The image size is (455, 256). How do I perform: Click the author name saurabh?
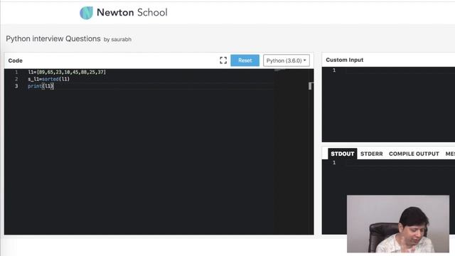pos(122,40)
